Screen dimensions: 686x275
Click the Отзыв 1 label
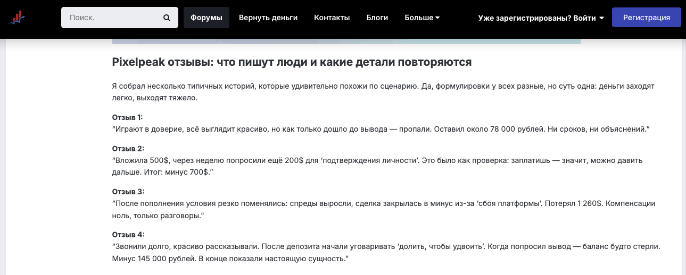[x=128, y=117]
